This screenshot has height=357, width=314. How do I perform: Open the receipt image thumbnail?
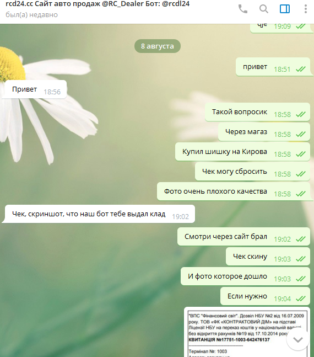pos(247,332)
